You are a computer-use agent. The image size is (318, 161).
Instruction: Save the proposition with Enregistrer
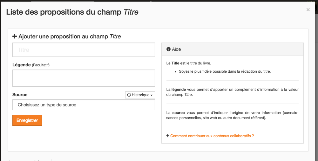27,120
